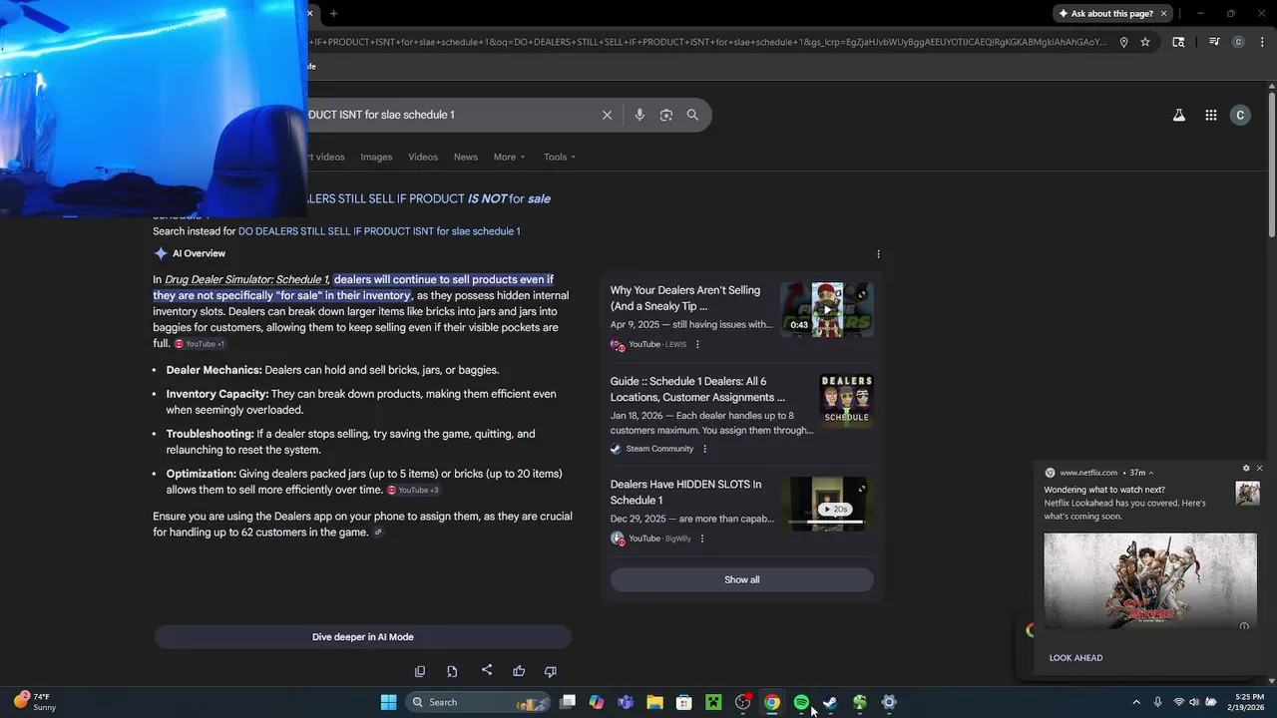Open Google account avatar C on page
The image size is (1277, 718).
click(x=1240, y=115)
